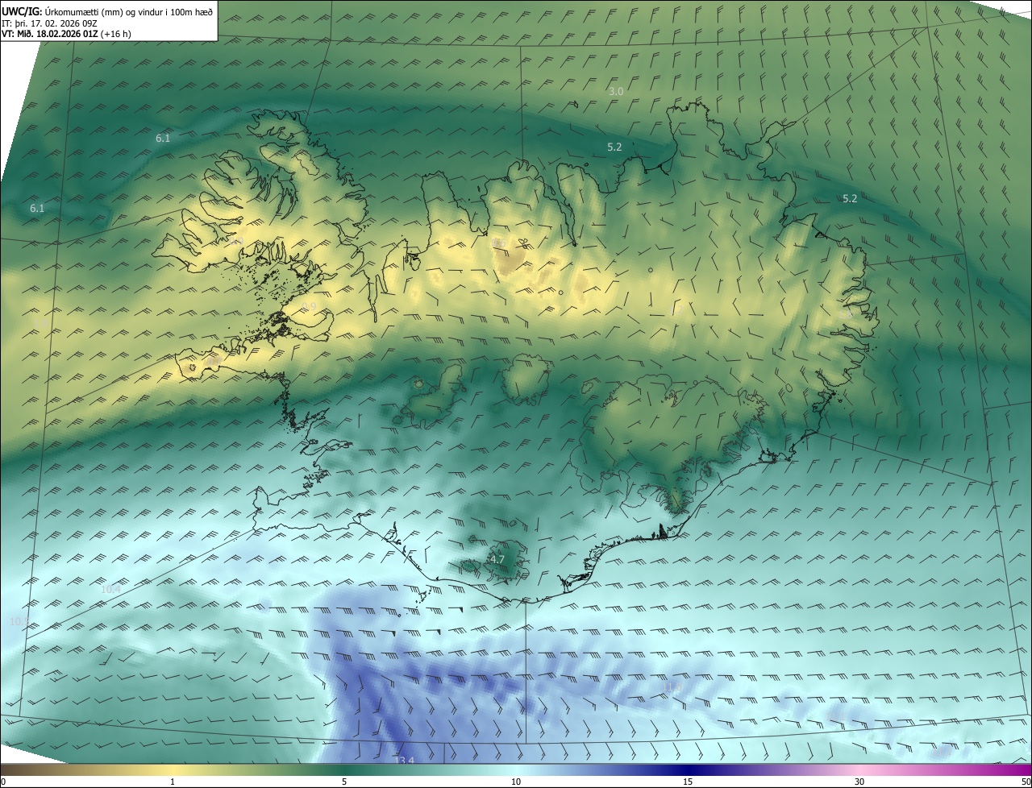Click the 5 tick on the color scale
The height and width of the screenshot is (788, 1032).
point(344,782)
